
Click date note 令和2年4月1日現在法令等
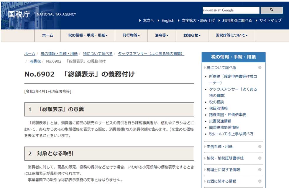pyautogui.click(x=48, y=91)
